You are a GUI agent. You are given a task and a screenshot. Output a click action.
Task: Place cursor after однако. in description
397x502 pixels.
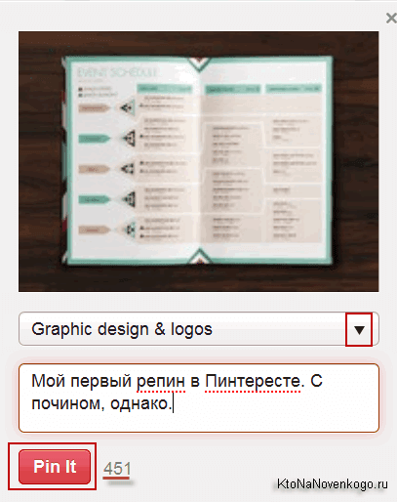173,403
